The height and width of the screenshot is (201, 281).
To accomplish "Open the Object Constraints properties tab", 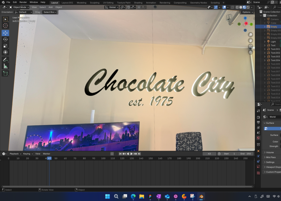I will point(258,161).
